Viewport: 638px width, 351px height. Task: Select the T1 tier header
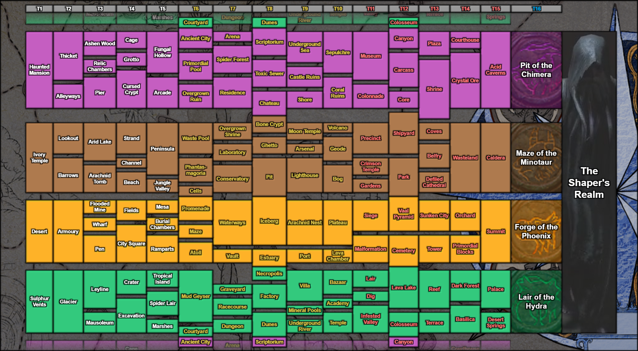(39, 9)
